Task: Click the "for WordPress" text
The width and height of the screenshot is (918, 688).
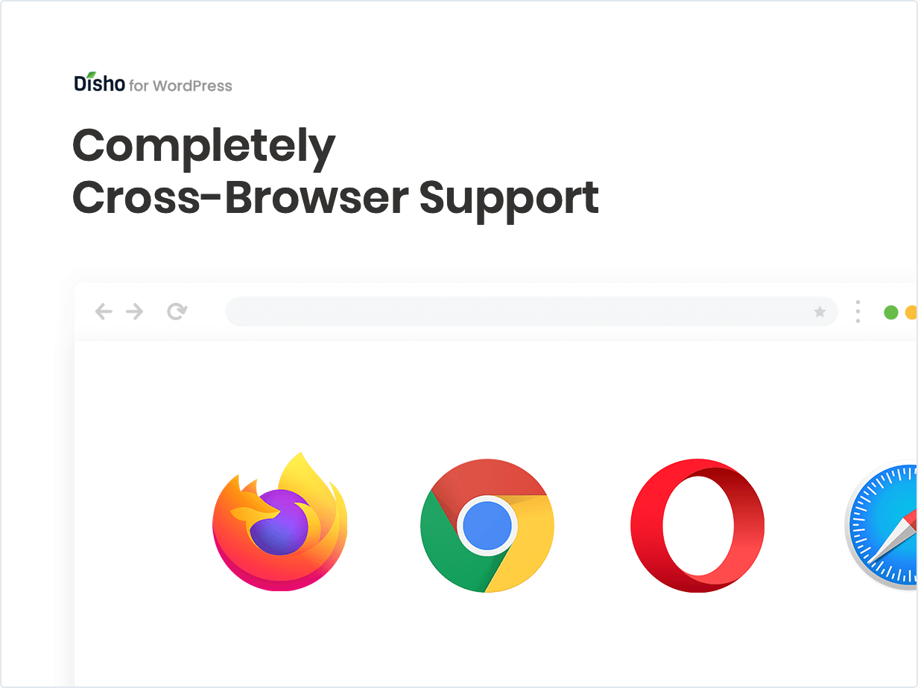Action: (180, 86)
